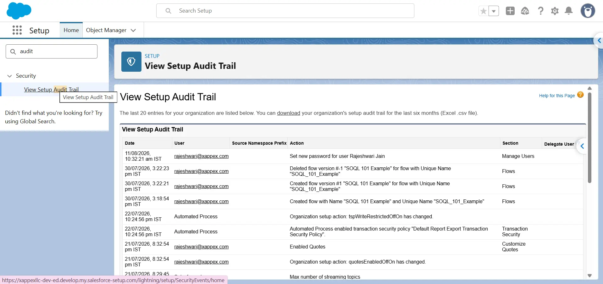Switch to the Object Manager tab
Image resolution: width=603 pixels, height=284 pixels.
(106, 30)
